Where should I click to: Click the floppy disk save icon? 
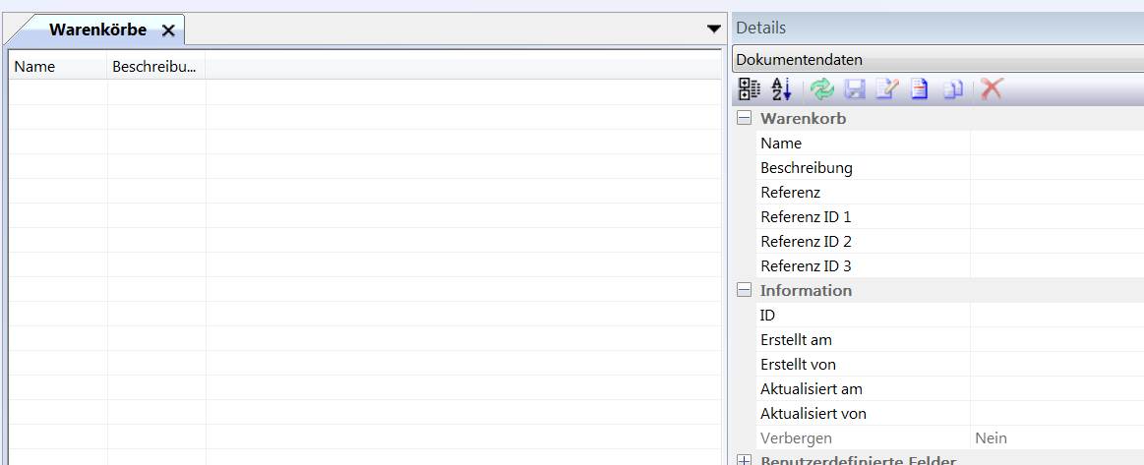click(854, 89)
